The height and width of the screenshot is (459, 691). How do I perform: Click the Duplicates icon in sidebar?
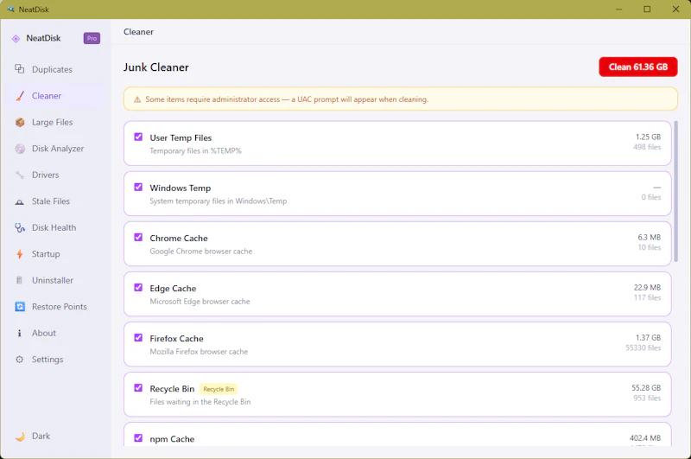[x=19, y=69]
